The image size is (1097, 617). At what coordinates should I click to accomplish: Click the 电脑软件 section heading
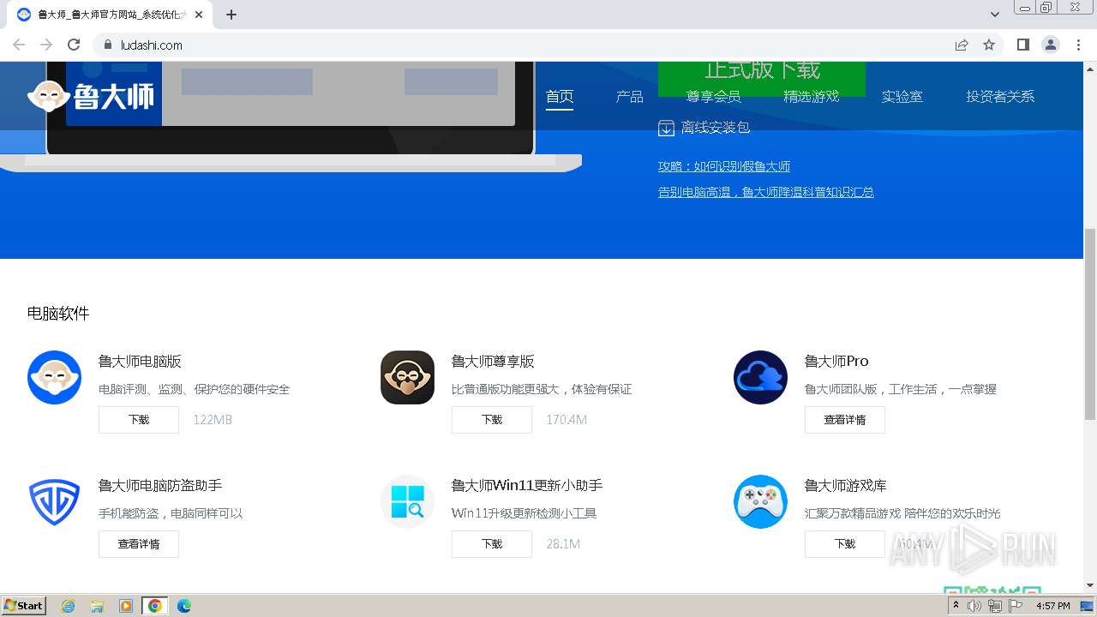point(58,314)
